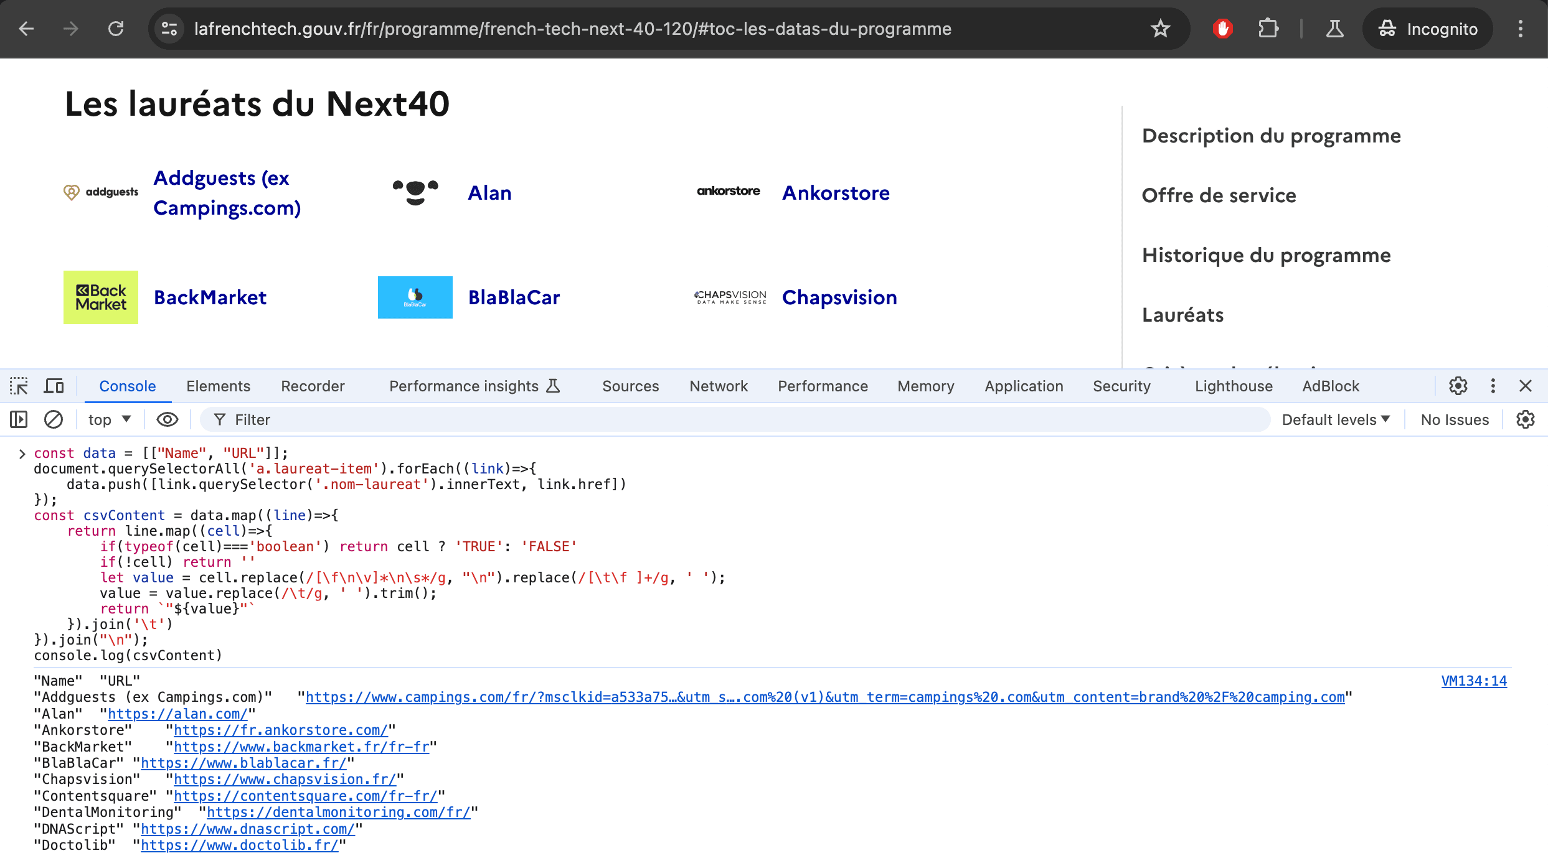The width and height of the screenshot is (1548, 853).
Task: Open the Extensions puzzle icon
Action: (1268, 29)
